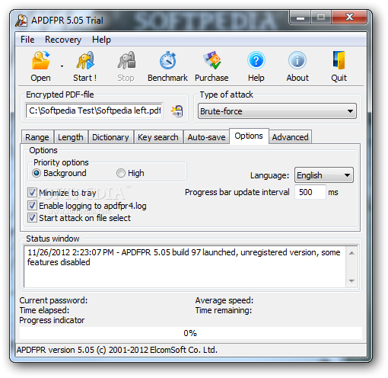Viewport: 388px width, 378px height.
Task: Click the encrypted PDF file path field
Action: pos(94,111)
